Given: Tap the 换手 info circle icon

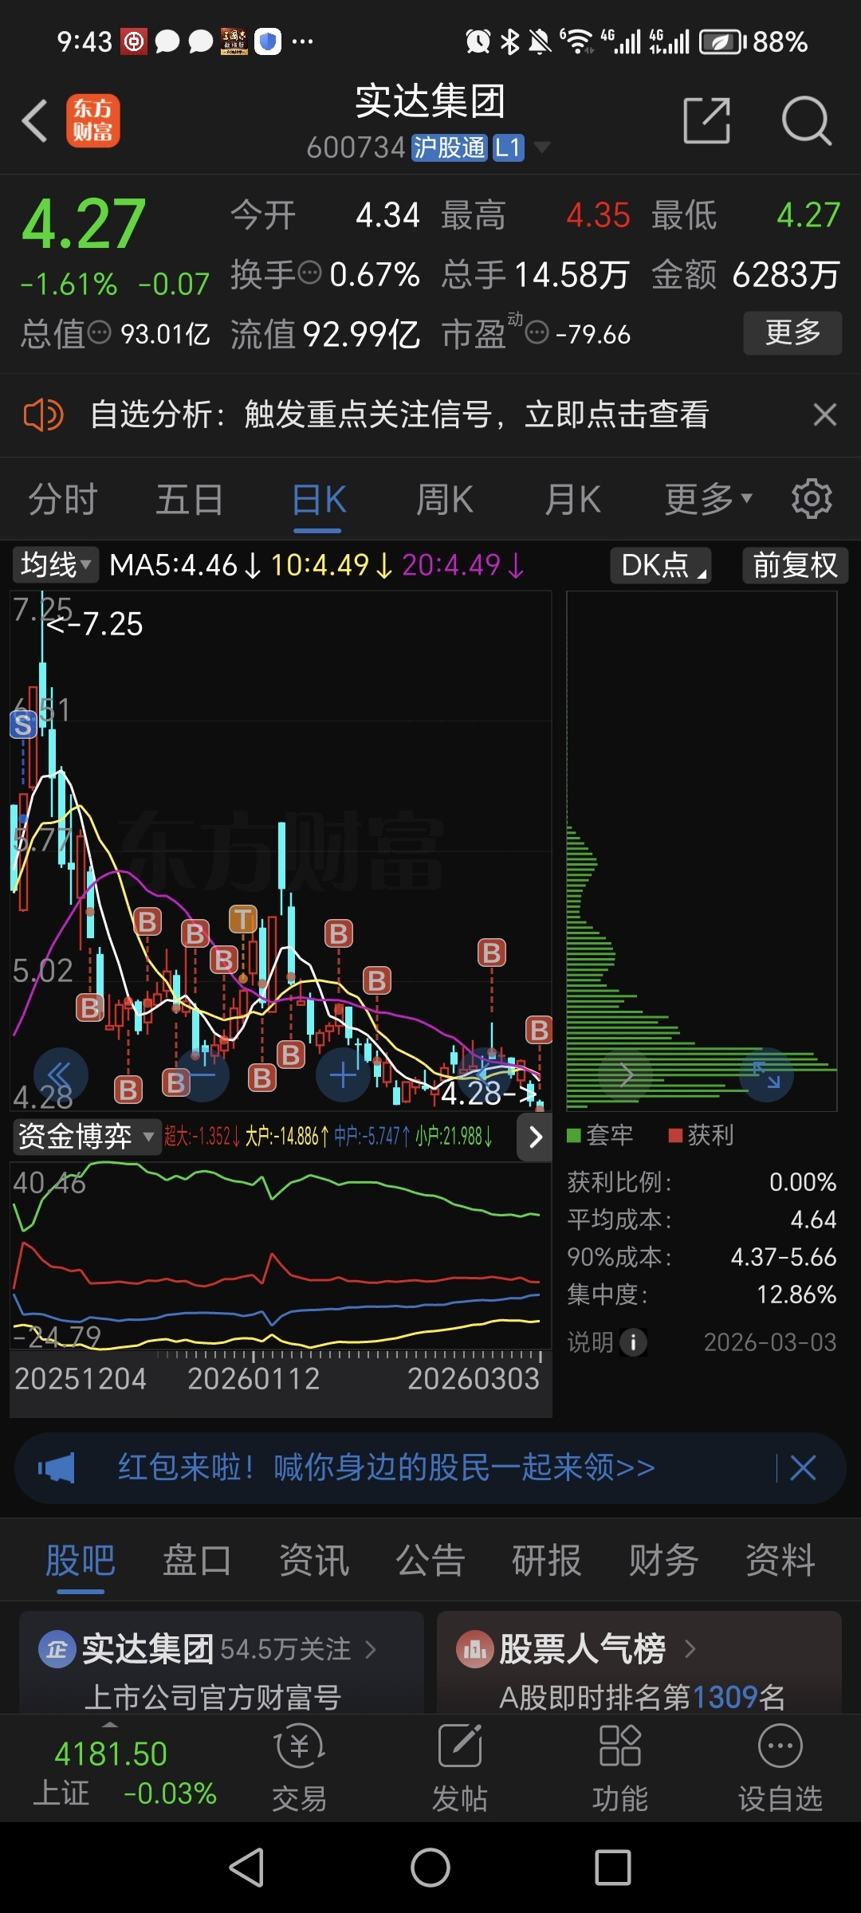Looking at the screenshot, I should pyautogui.click(x=309, y=273).
